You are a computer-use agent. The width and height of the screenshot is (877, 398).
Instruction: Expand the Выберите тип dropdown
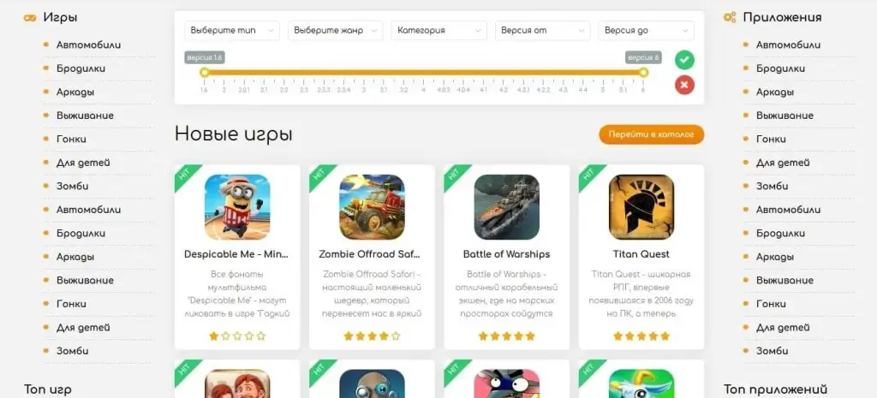pos(232,30)
